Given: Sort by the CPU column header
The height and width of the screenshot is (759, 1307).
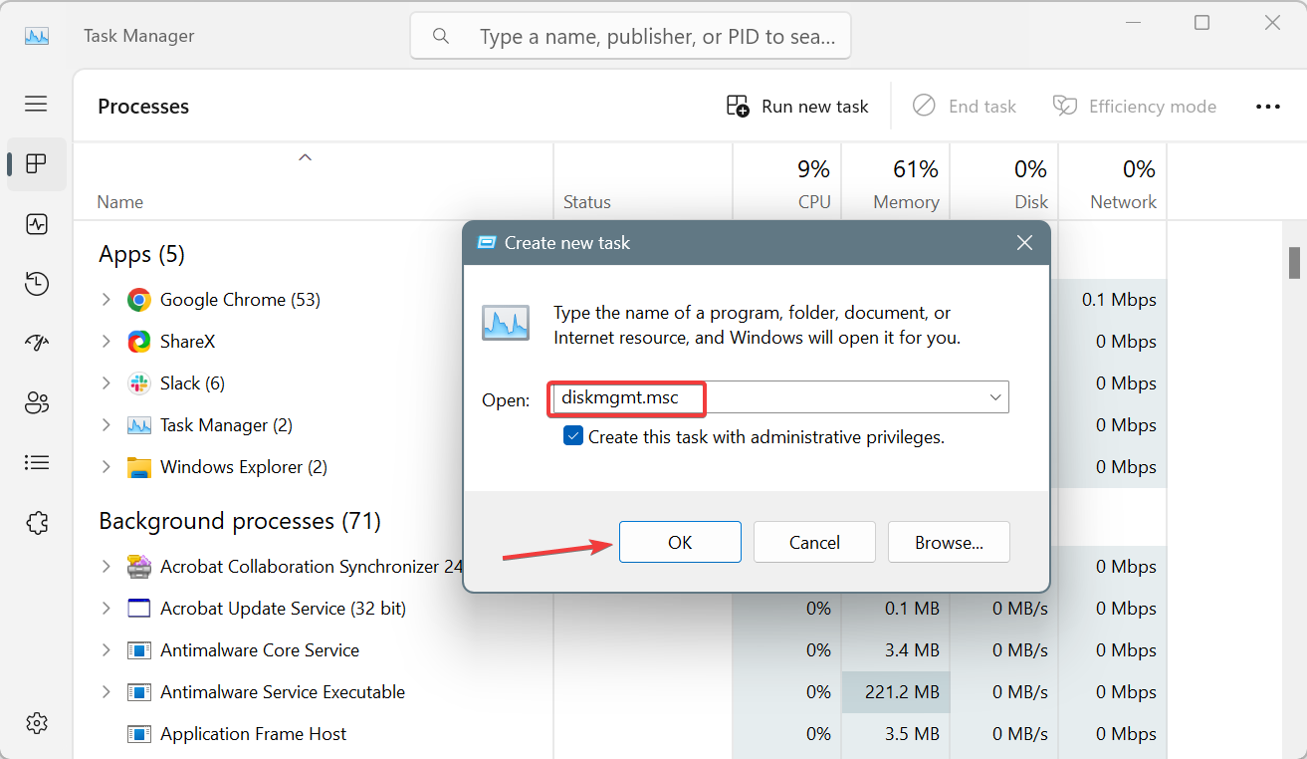Looking at the screenshot, I should 814,202.
